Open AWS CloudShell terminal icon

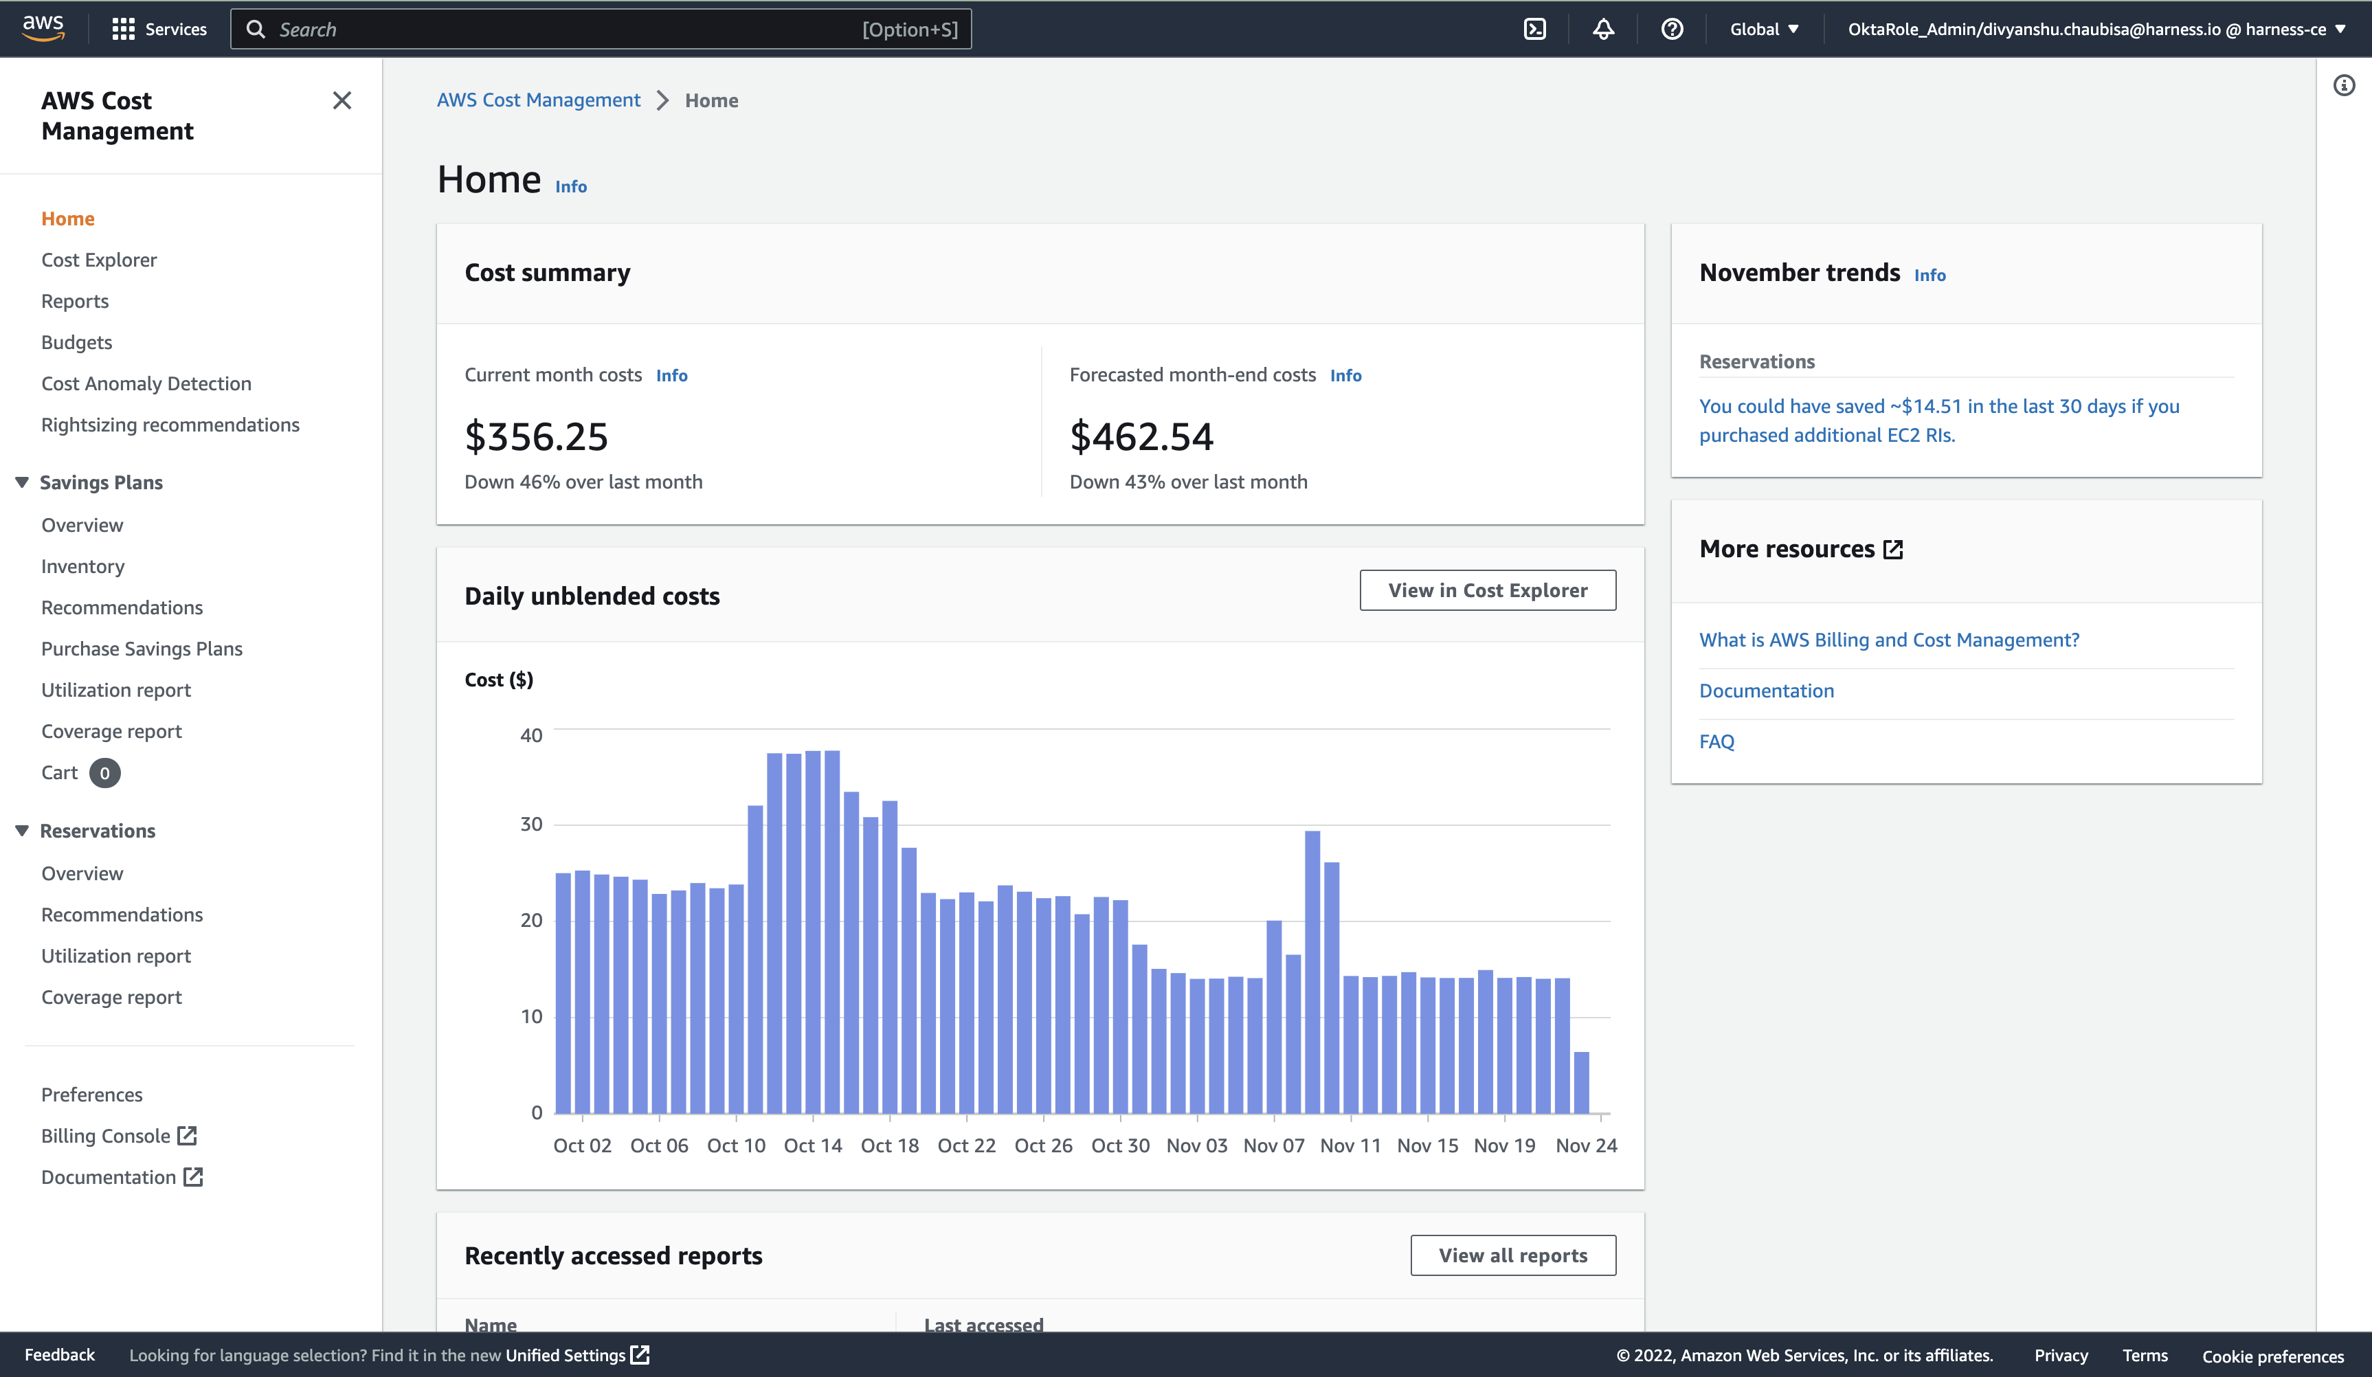pos(1534,29)
